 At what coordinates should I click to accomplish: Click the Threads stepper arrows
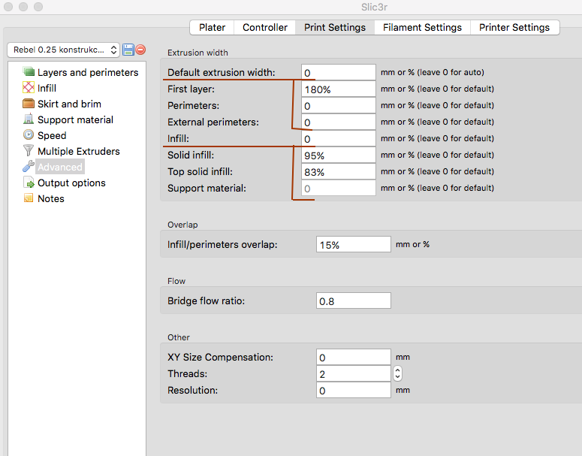397,373
